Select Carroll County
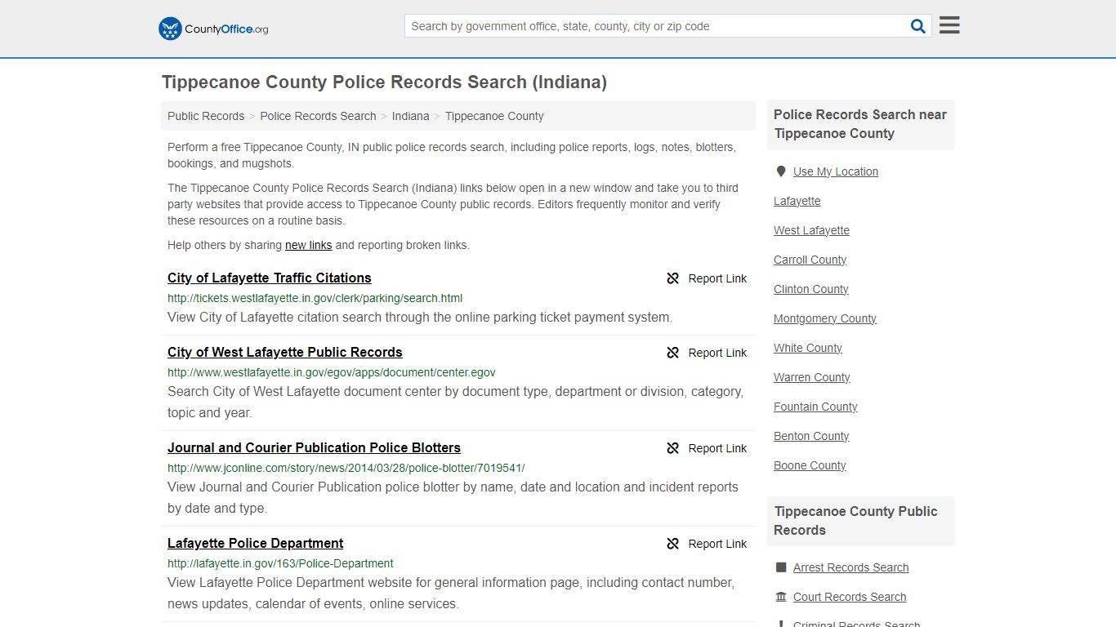The image size is (1116, 627). pyautogui.click(x=810, y=260)
